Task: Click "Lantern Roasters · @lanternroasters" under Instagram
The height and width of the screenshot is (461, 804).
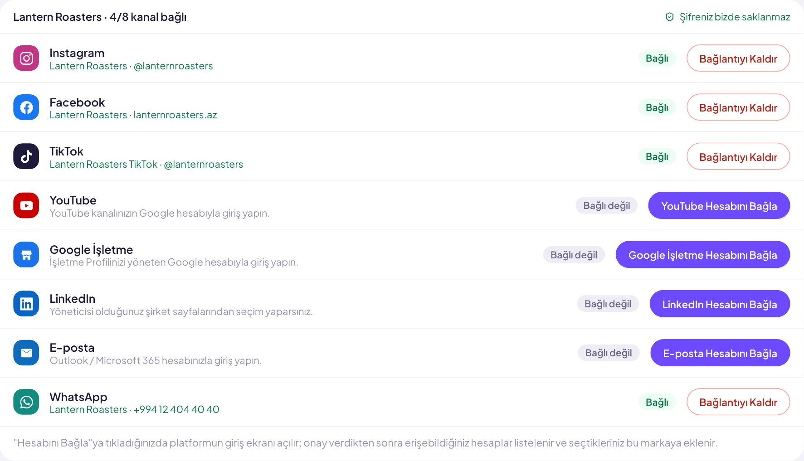Action: pos(131,66)
